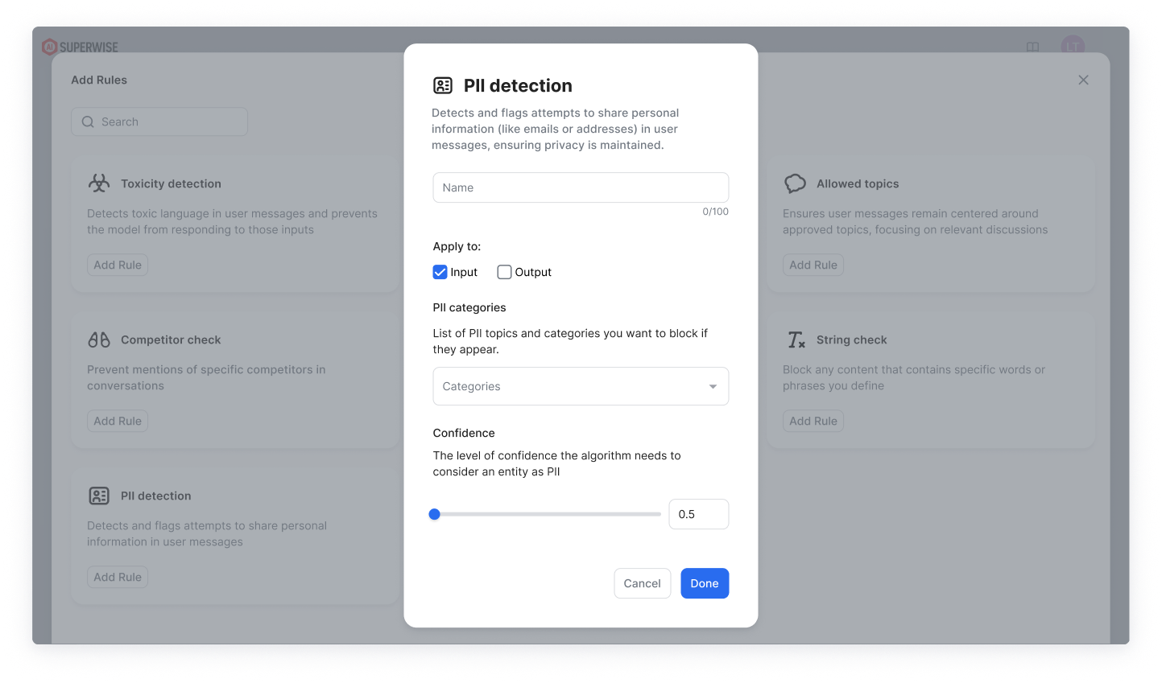
Task: Click the Categories dropdown arrow
Action: tap(713, 387)
